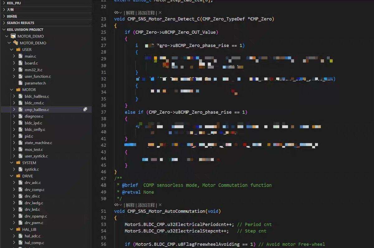Select drv_pwm.c in the DRIVE folder
The width and height of the screenshot is (374, 248).
[34, 223]
